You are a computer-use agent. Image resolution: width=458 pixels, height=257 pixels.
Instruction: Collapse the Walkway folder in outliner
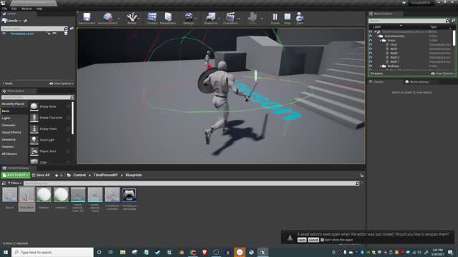(381, 66)
